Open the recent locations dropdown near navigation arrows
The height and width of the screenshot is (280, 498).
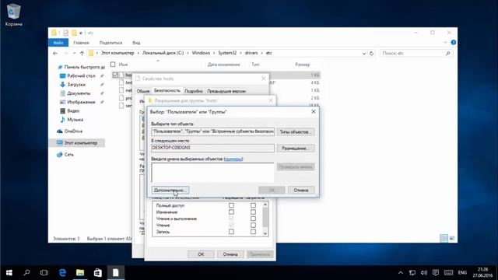tap(74, 54)
